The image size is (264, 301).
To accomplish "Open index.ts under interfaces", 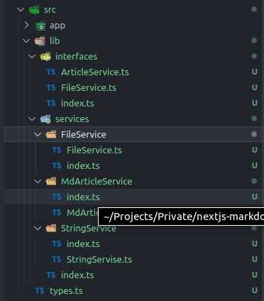I will point(77,104).
